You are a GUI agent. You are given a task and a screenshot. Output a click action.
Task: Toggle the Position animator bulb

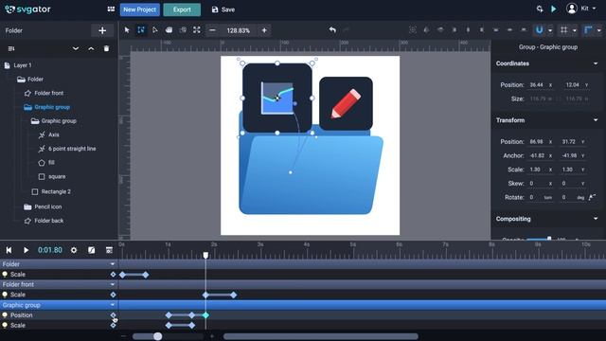pyautogui.click(x=5, y=315)
